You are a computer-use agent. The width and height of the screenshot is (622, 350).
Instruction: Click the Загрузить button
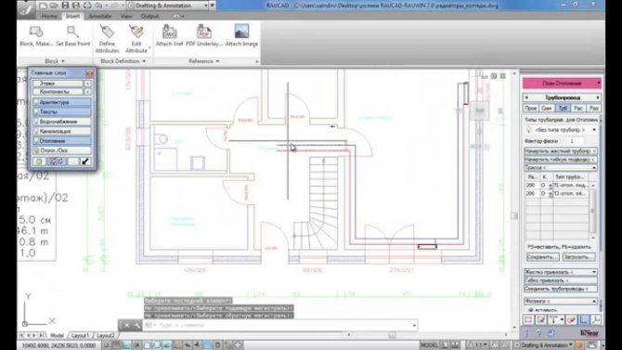(x=578, y=257)
